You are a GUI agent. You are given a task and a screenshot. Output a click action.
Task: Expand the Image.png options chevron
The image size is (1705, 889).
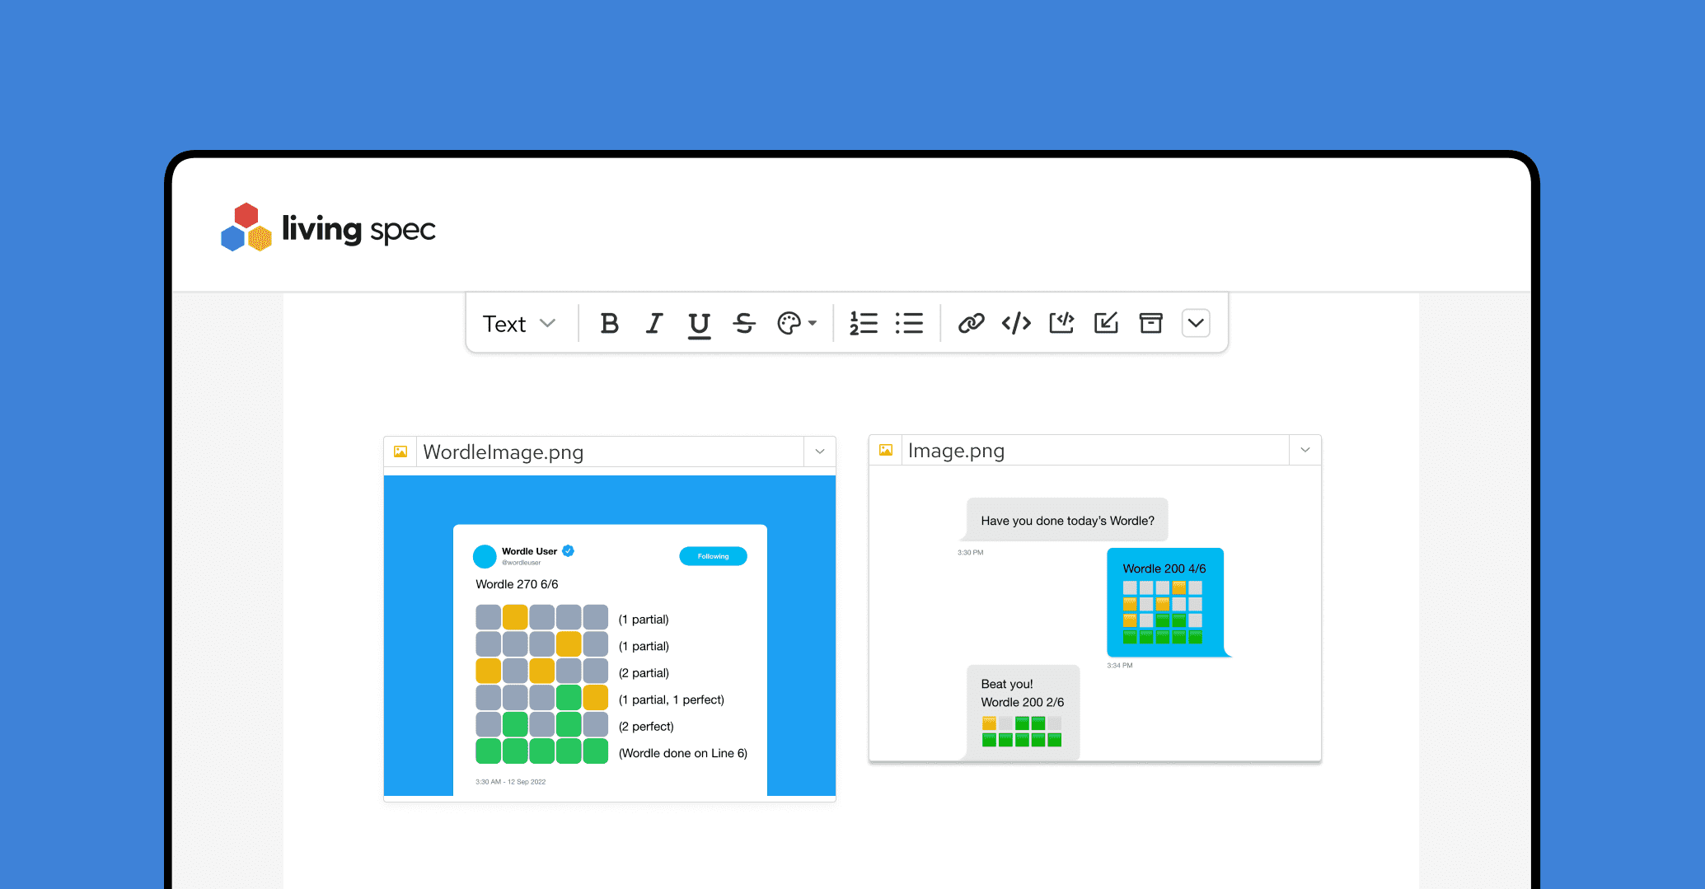click(x=1305, y=450)
